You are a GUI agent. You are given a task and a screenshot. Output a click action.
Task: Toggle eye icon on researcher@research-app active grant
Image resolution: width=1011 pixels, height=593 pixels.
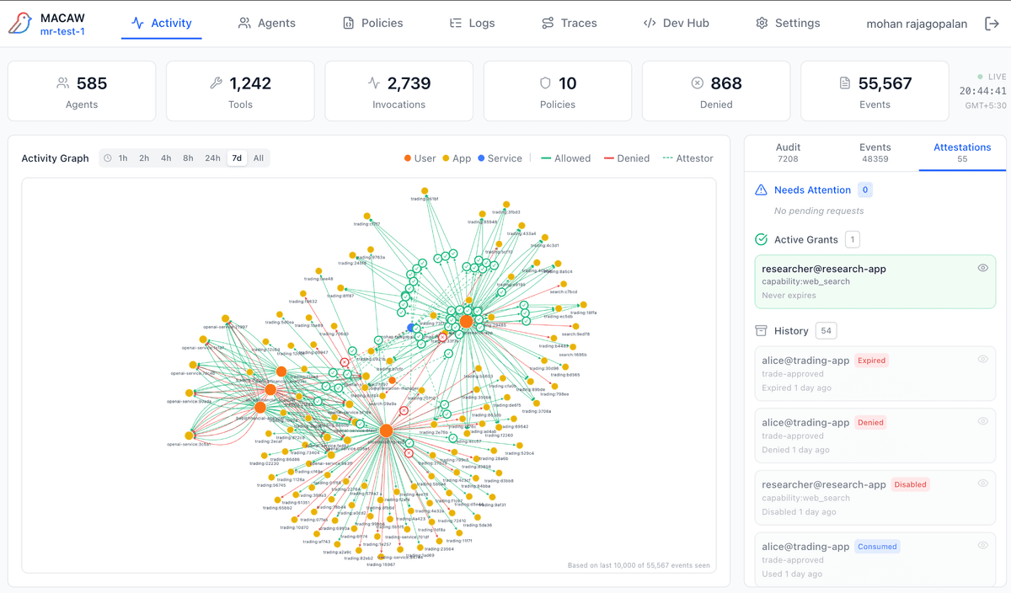[982, 268]
